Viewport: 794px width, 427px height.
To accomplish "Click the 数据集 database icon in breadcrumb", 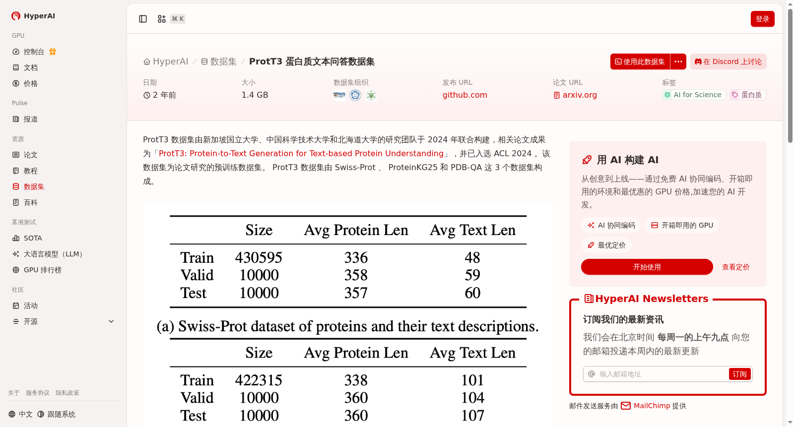I will (204, 61).
